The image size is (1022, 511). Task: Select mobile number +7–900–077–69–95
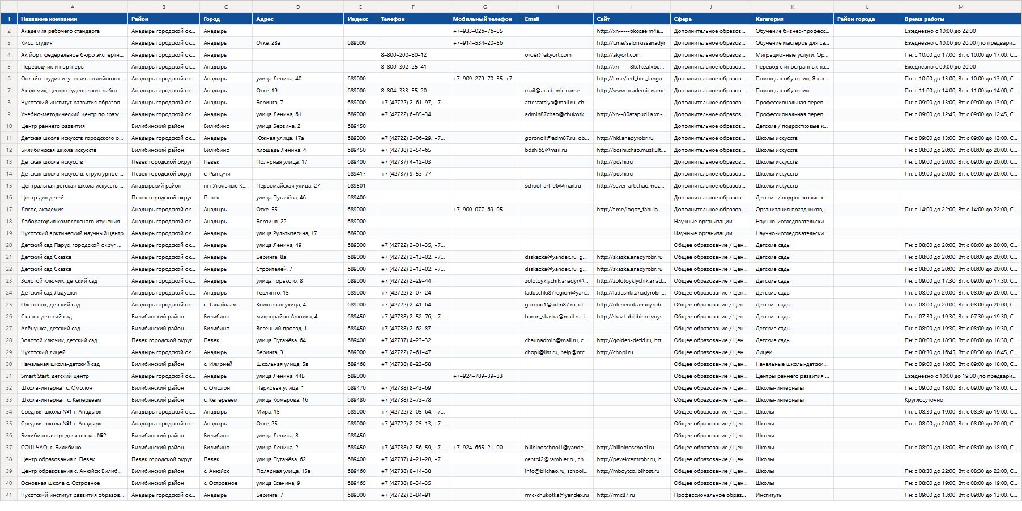pyautogui.click(x=485, y=210)
